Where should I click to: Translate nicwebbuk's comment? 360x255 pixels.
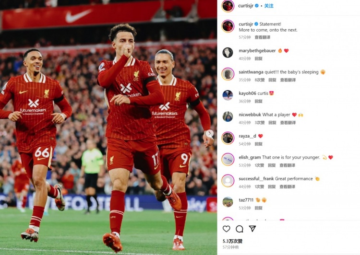point(288,122)
